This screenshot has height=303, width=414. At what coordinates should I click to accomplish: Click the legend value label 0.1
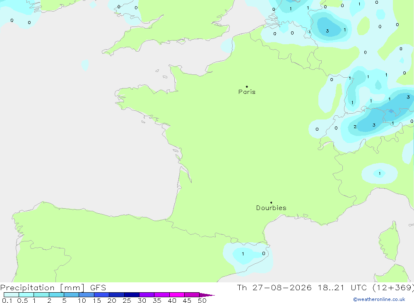tap(7, 301)
